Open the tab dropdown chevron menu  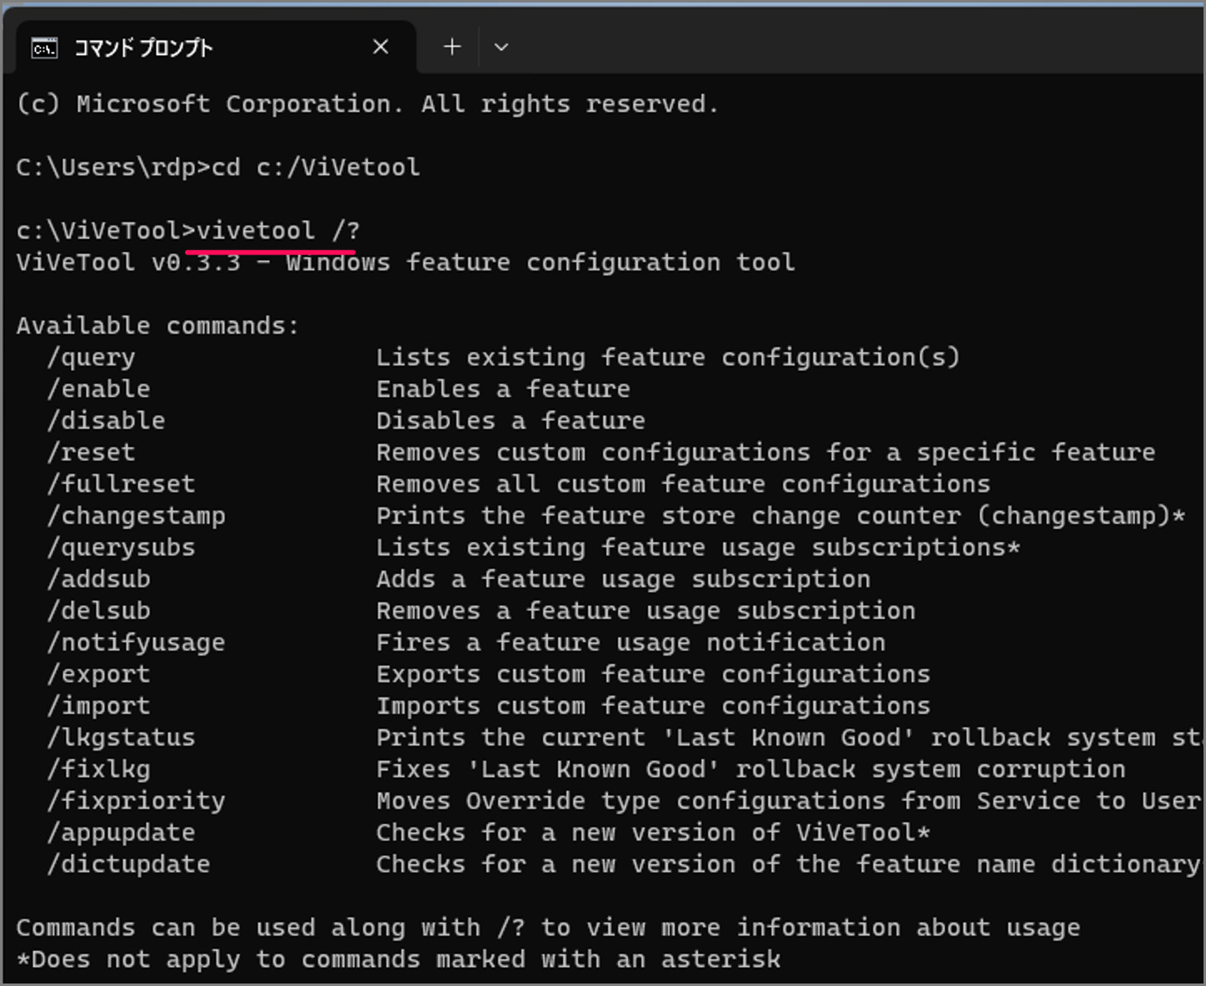(501, 48)
